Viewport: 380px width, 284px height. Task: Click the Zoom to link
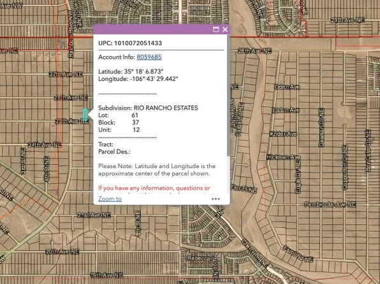[110, 199]
